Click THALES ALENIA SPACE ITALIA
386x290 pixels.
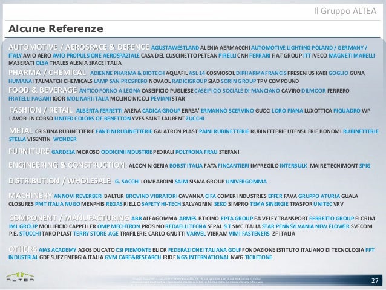point(85,63)
